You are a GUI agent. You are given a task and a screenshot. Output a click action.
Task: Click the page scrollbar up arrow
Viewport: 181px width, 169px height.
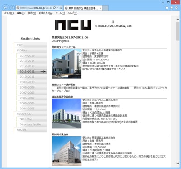tap(178, 20)
